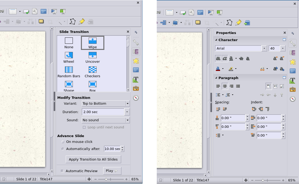Open Properties deck in right sidebar
299x184 pixels.
click(292, 43)
